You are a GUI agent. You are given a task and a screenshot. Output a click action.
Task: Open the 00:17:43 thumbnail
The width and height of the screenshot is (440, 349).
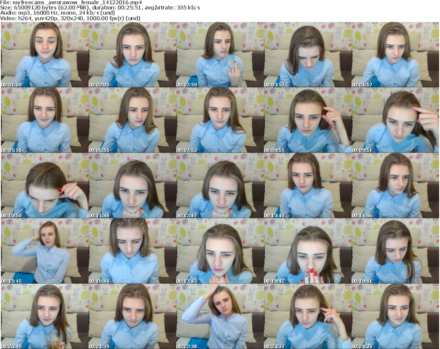click(x=220, y=251)
